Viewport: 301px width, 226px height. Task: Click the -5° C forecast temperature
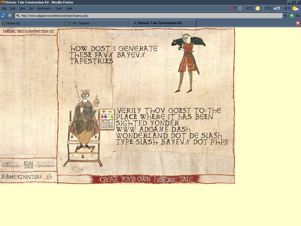pos(268,8)
